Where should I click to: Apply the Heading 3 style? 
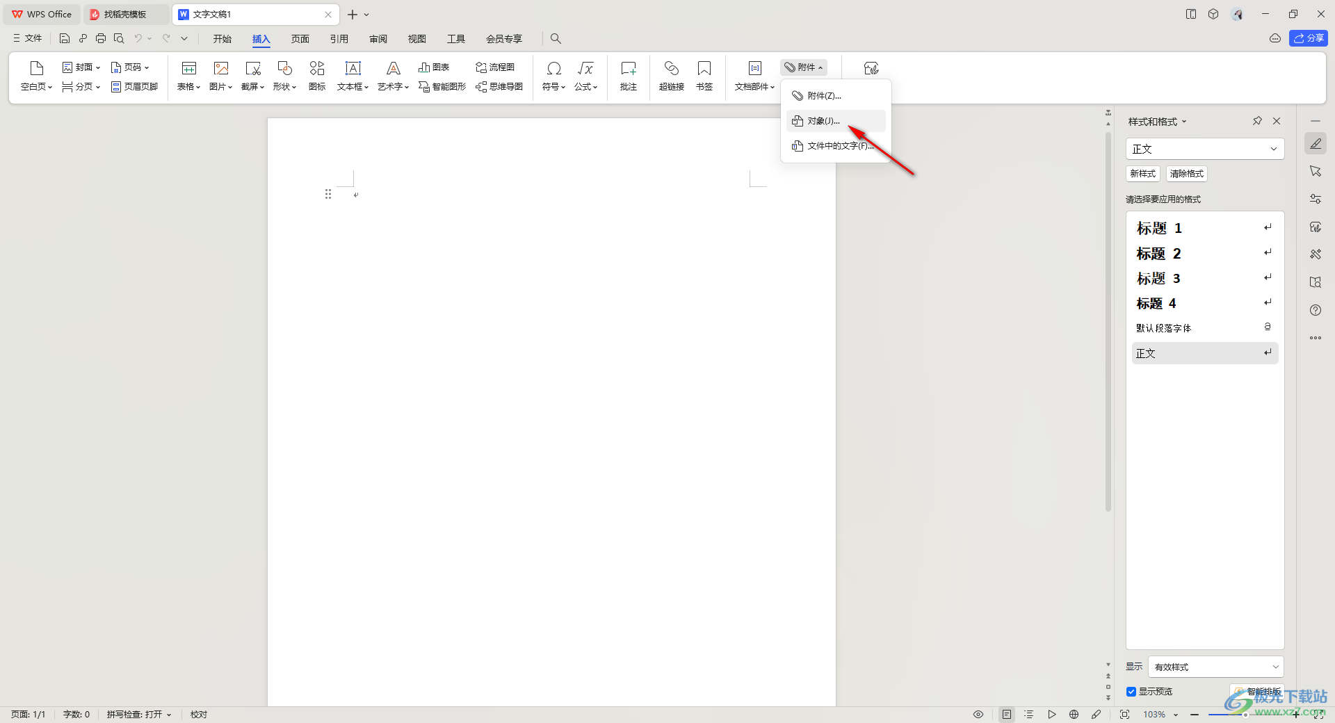pyautogui.click(x=1205, y=278)
